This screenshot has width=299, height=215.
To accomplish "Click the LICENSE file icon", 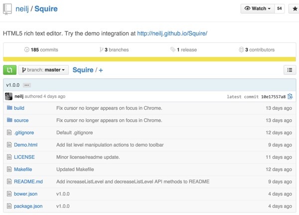I will 9,157.
